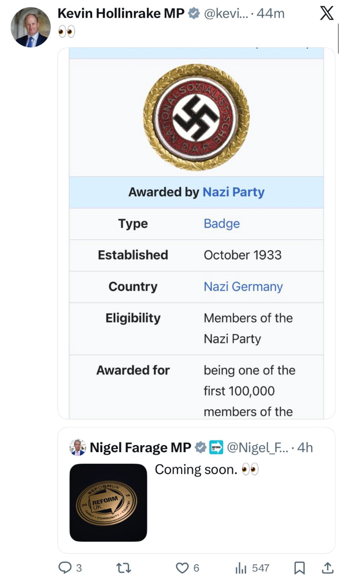Open the Badge type link
The width and height of the screenshot is (339, 586).
221,224
